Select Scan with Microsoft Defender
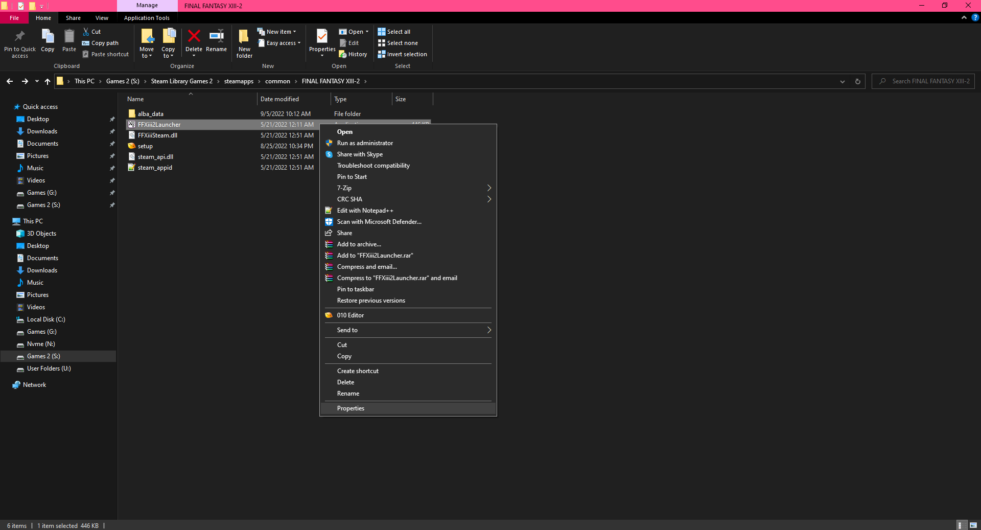The height and width of the screenshot is (530, 981). (x=408, y=222)
